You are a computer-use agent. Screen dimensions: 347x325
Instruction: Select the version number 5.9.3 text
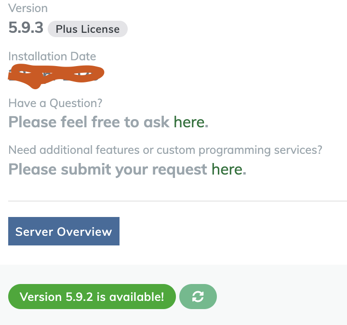click(26, 28)
